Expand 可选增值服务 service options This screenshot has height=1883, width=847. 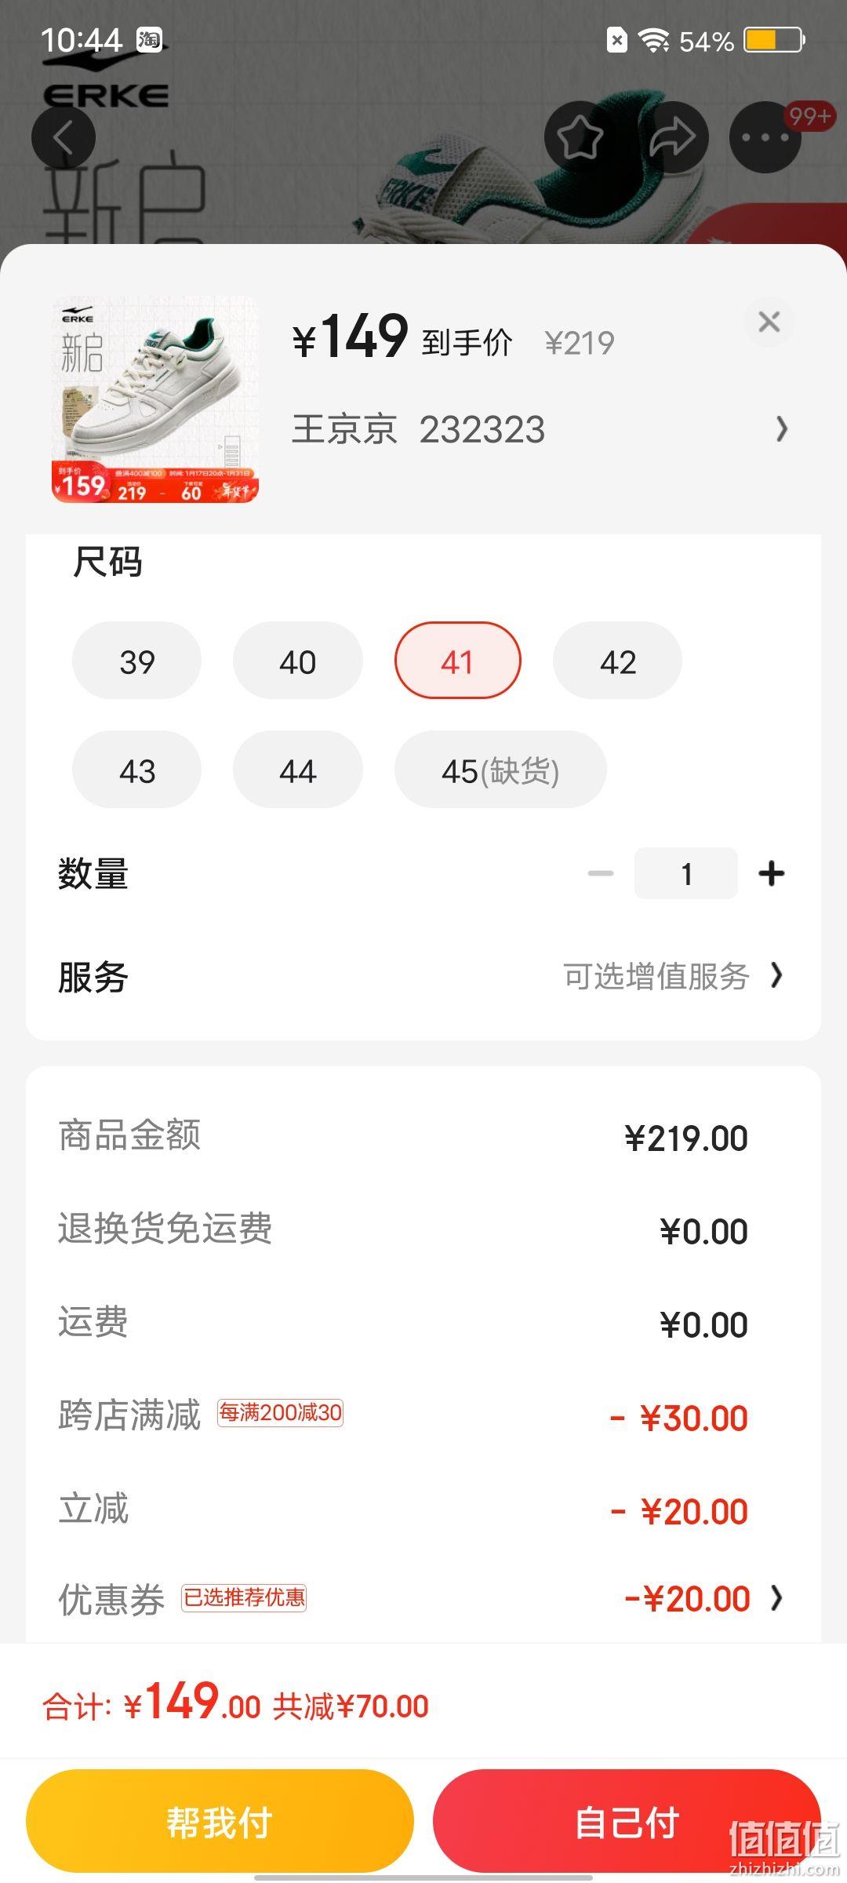pyautogui.click(x=674, y=977)
